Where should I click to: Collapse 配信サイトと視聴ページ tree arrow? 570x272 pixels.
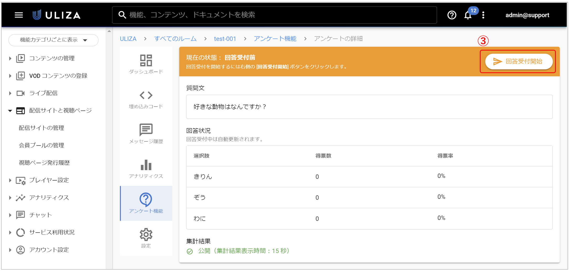pyautogui.click(x=10, y=111)
